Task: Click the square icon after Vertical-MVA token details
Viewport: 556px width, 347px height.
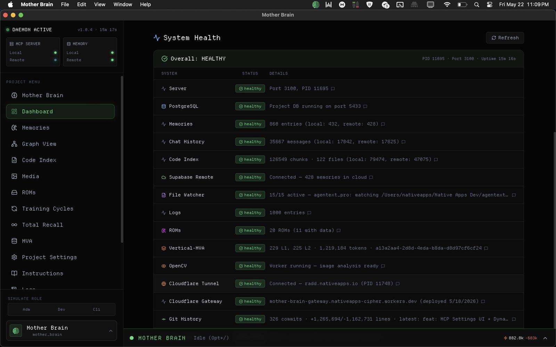Action: (x=486, y=248)
